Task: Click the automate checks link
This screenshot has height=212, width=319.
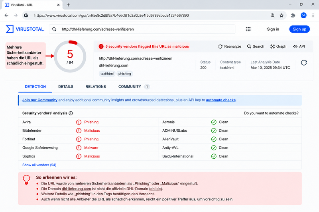Action: [221, 100]
